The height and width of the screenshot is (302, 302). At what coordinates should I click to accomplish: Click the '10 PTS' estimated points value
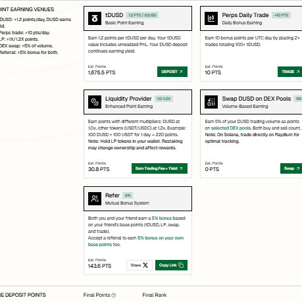pyautogui.click(x=213, y=72)
